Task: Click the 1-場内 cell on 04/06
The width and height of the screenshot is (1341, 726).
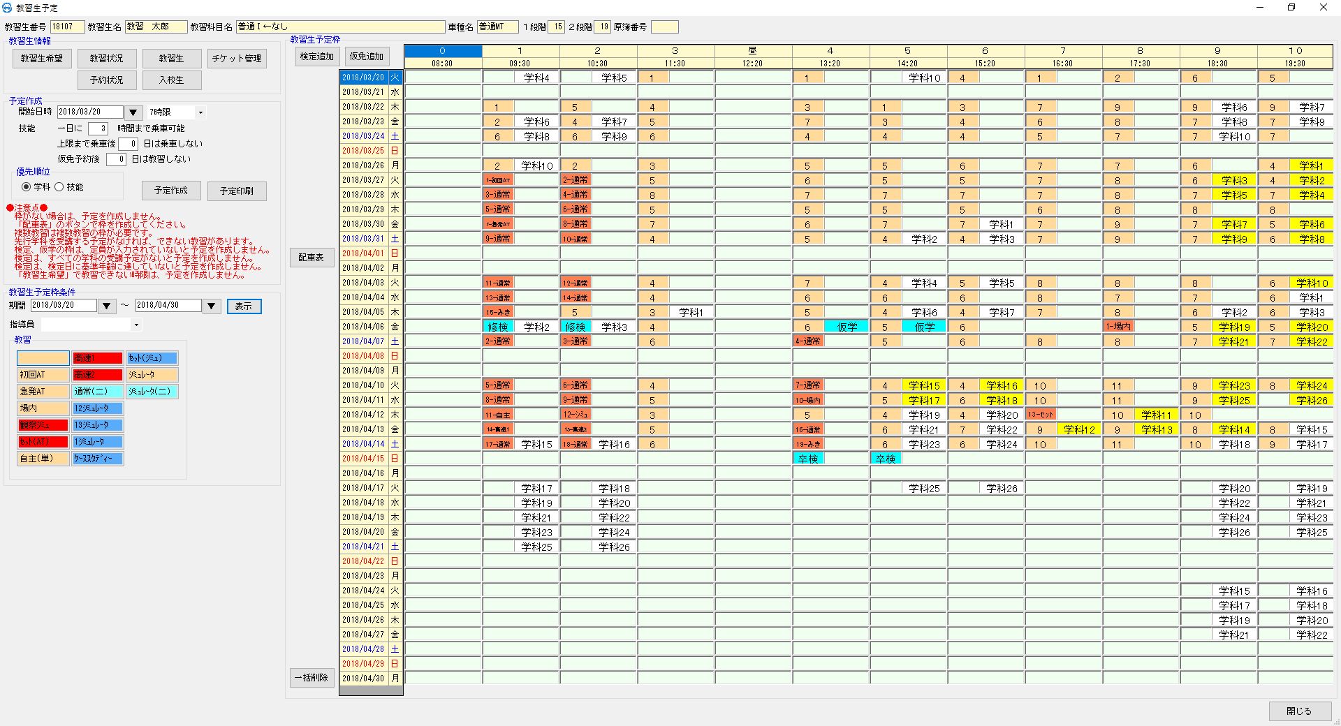Action: pyautogui.click(x=1118, y=327)
